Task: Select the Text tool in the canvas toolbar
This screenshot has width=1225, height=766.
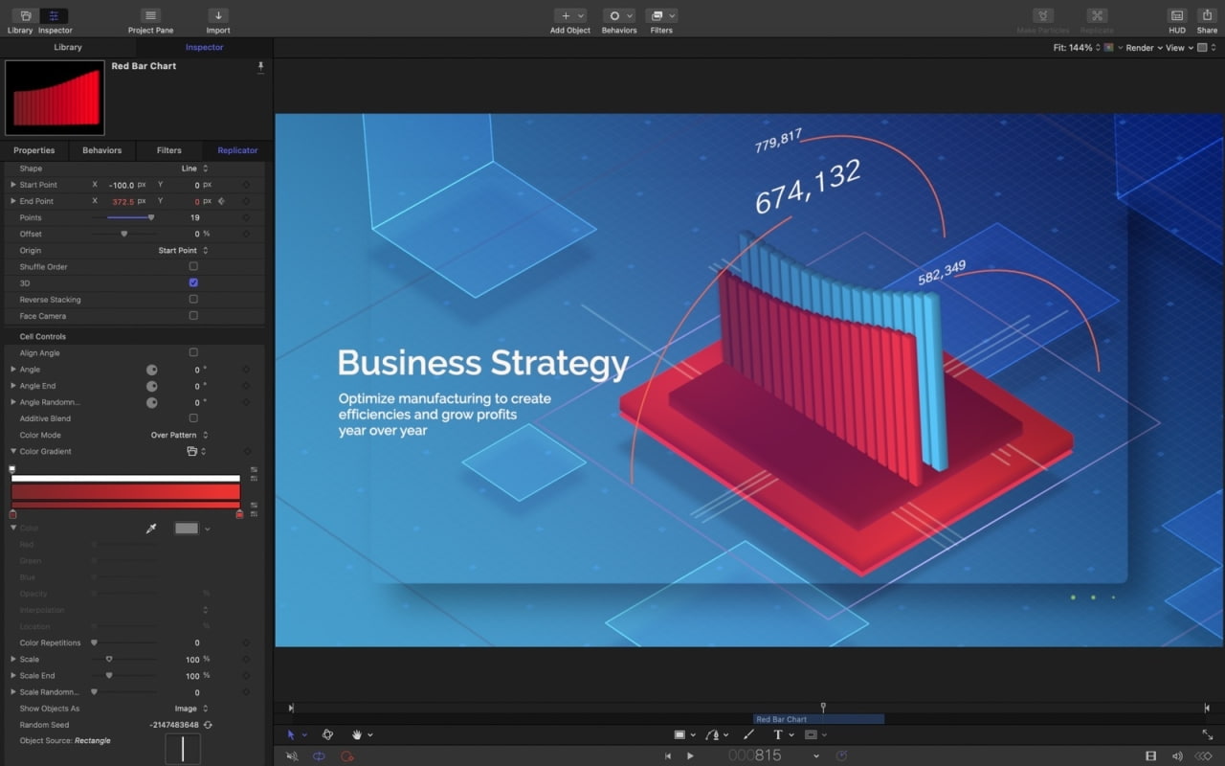Action: click(779, 734)
